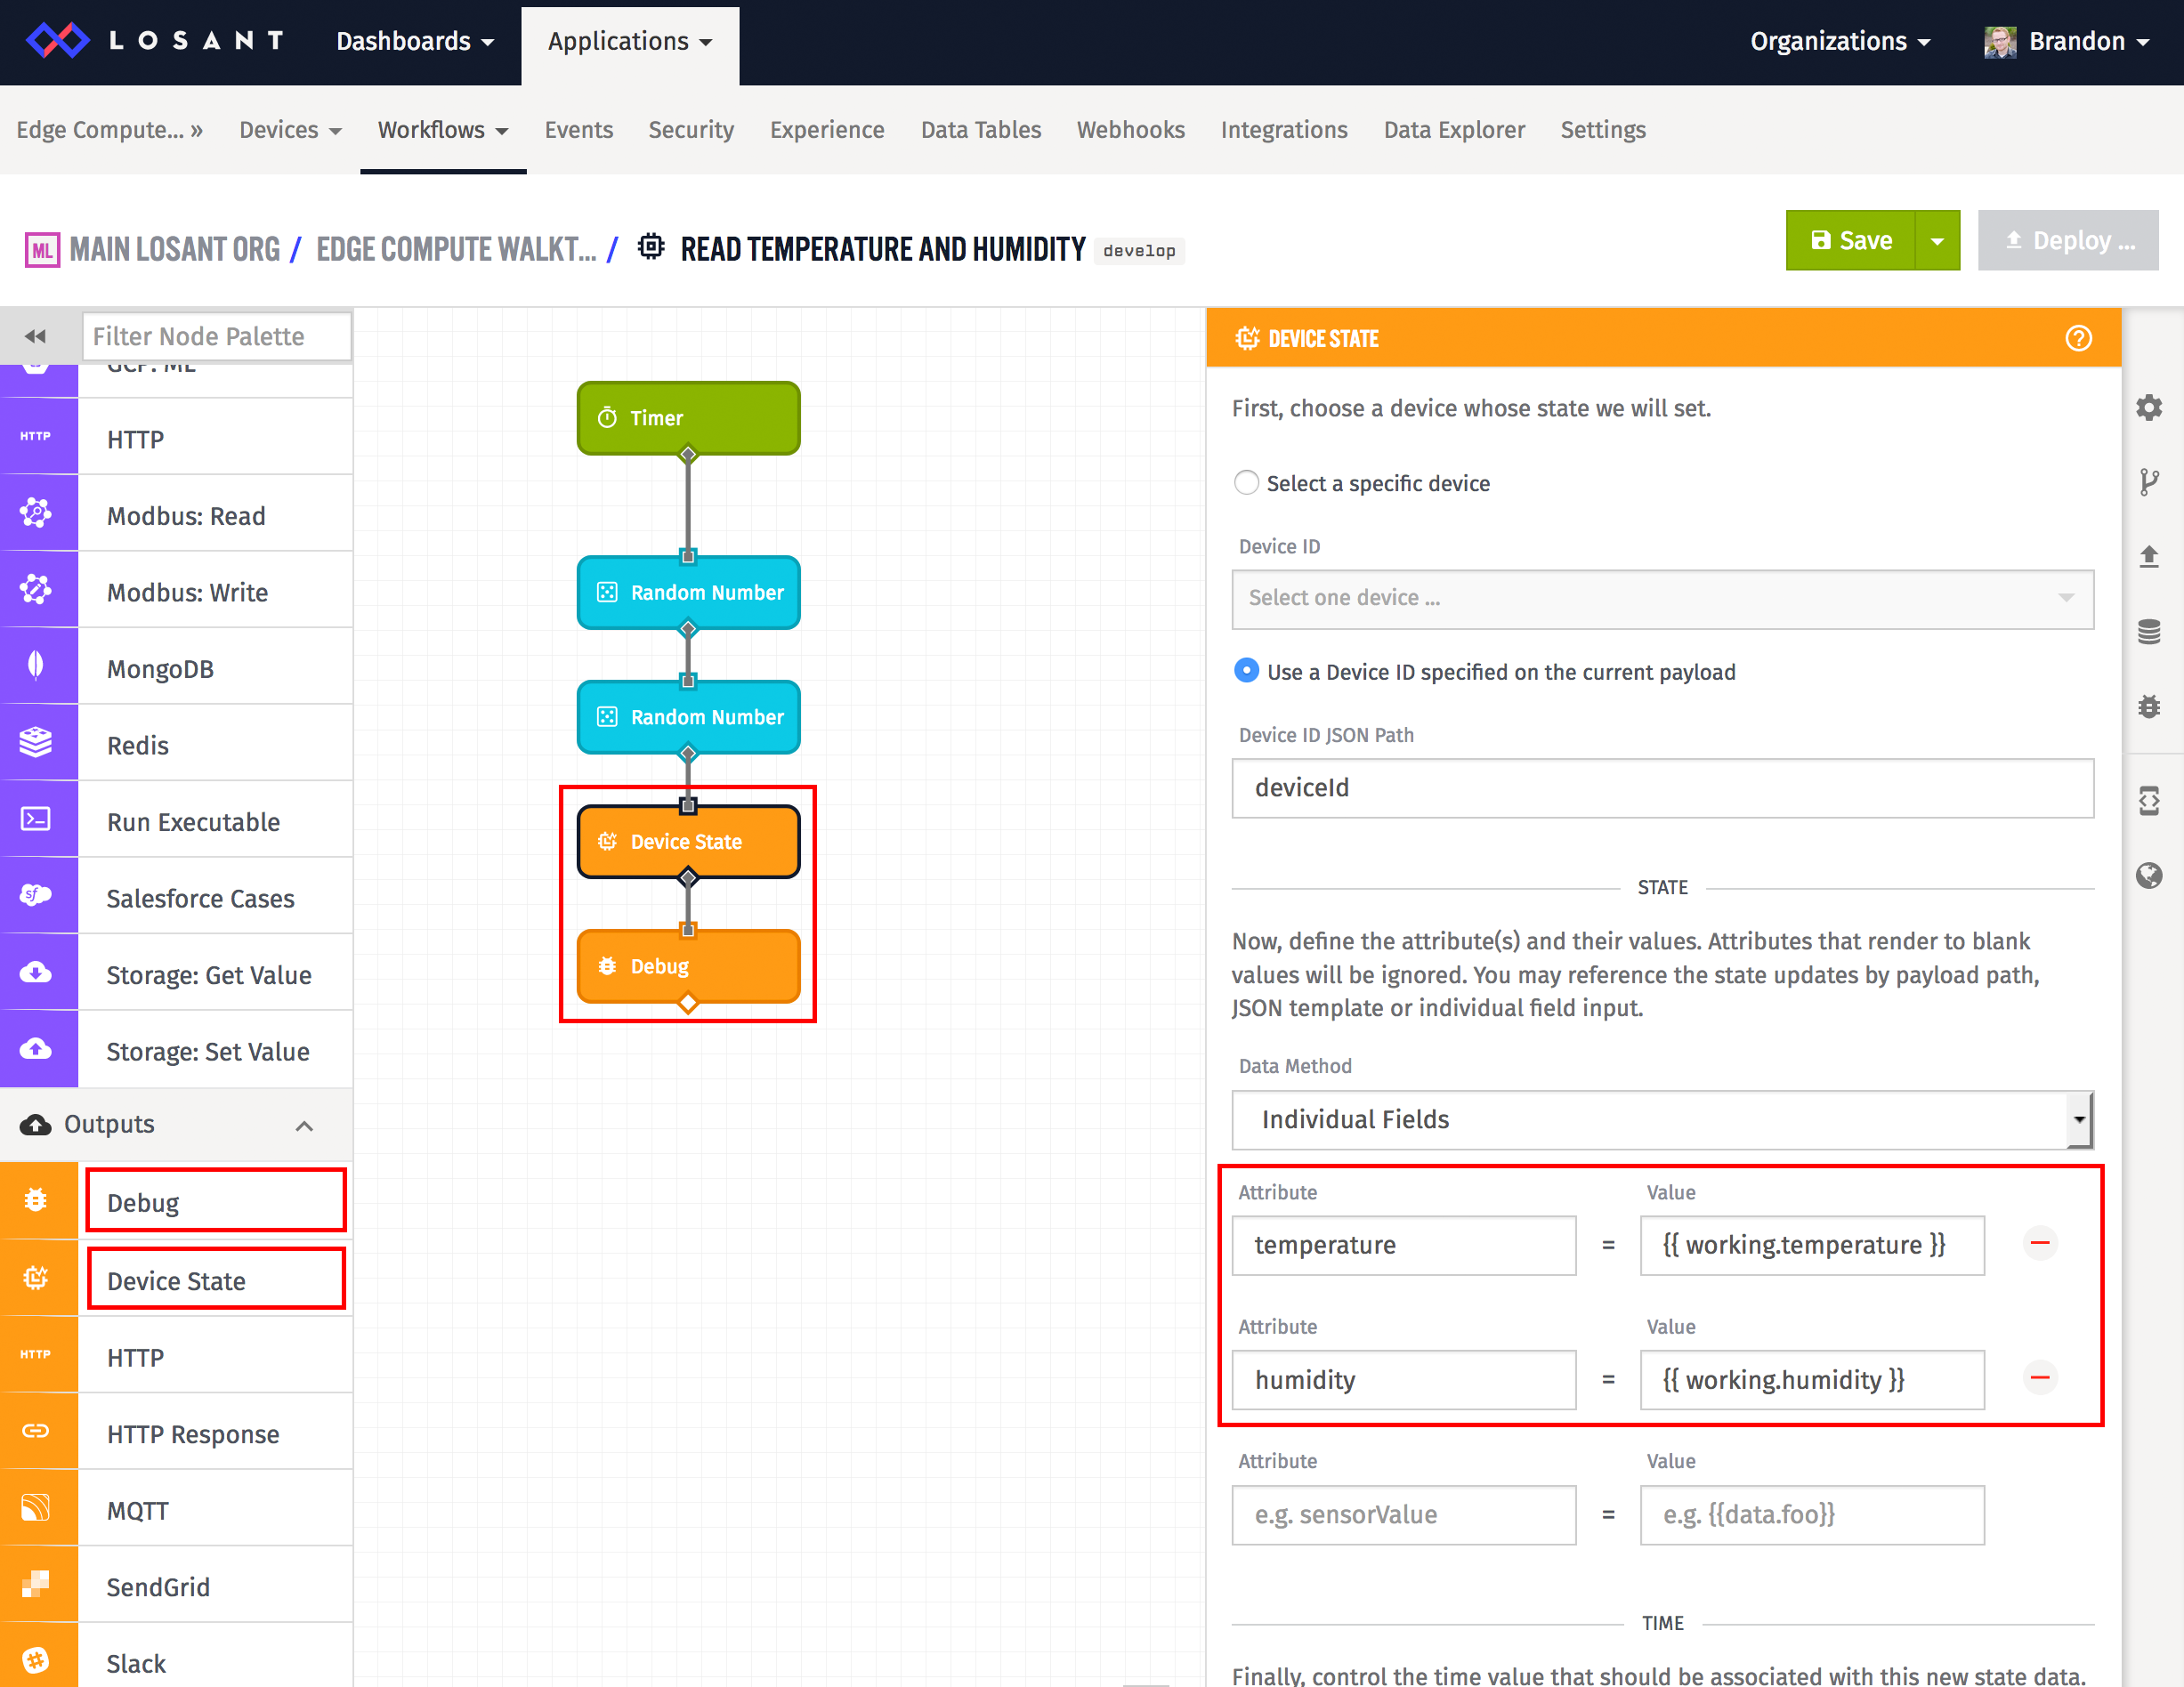
Task: Remove the temperature attribute row
Action: pos(2040,1243)
